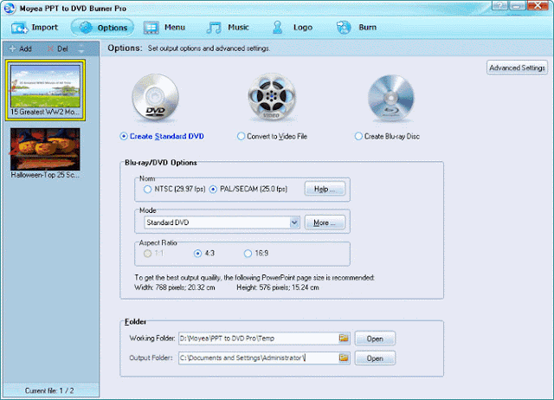Viewport: 554px width, 400px height.
Task: Click the Logo person icon
Action: click(x=278, y=27)
